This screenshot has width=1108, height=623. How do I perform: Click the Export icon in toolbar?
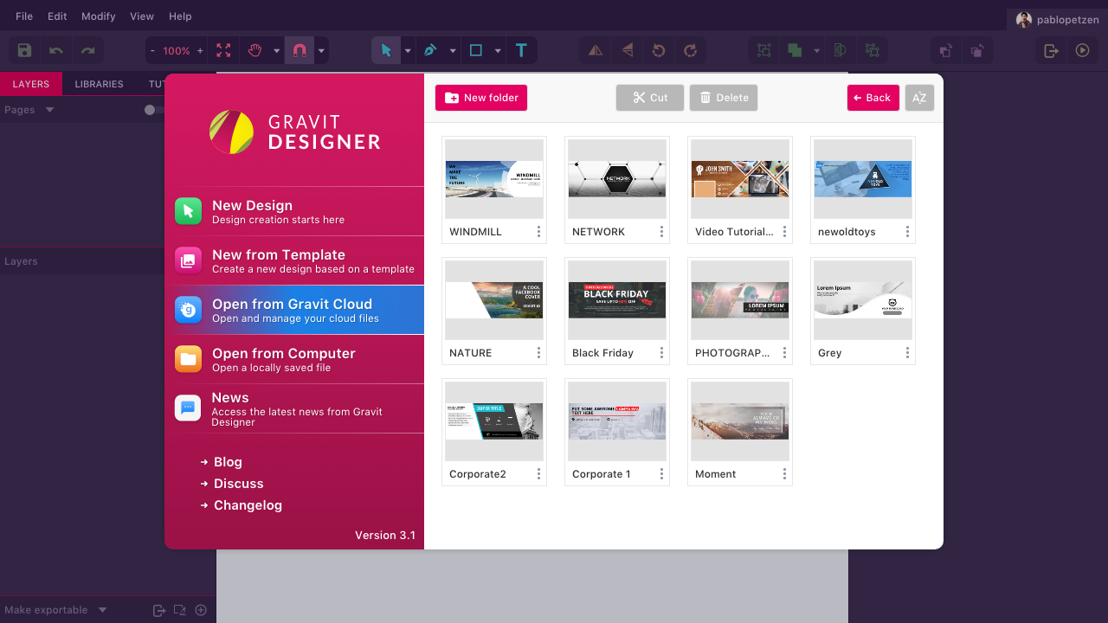coord(1051,51)
